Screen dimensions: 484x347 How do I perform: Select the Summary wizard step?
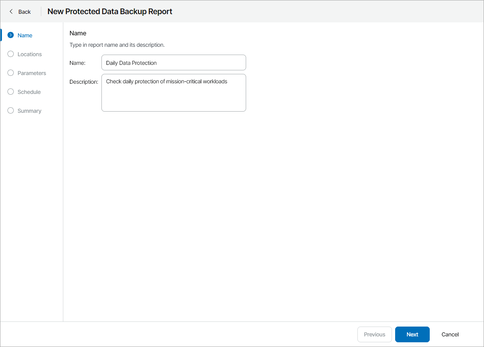click(30, 110)
